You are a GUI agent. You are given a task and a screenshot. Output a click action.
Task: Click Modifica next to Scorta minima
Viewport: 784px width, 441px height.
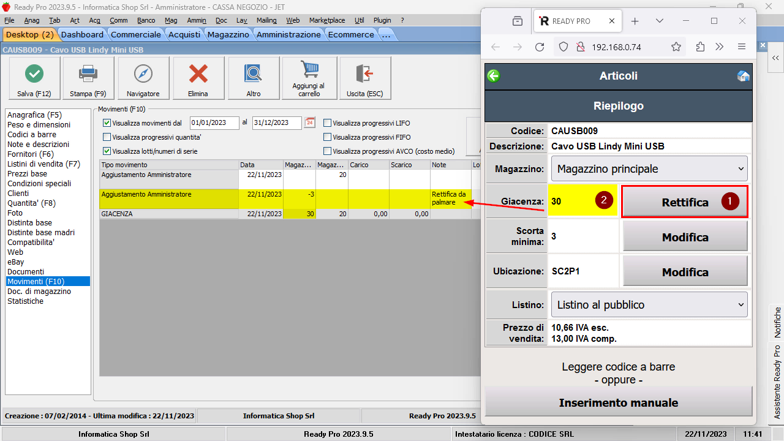[x=685, y=237]
